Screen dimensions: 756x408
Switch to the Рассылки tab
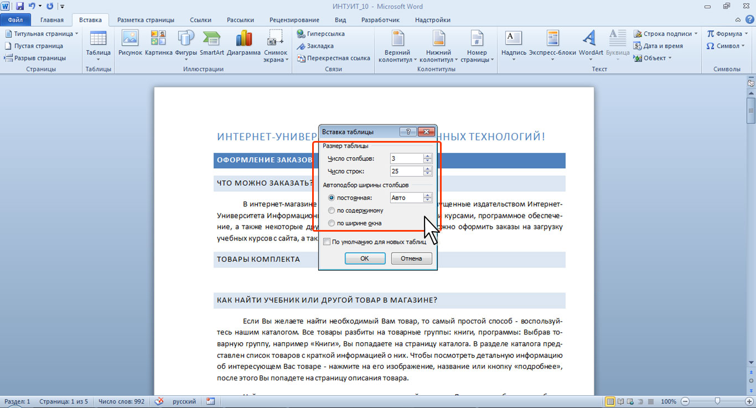coord(240,20)
